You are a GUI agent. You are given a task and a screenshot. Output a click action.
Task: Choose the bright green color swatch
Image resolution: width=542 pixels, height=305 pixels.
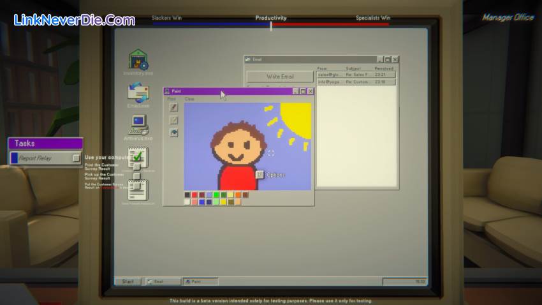click(x=216, y=195)
